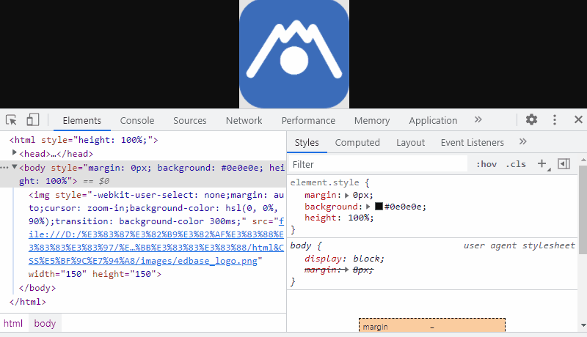Open the #0e0e0e color swatch picker
This screenshot has height=337, width=587.
[x=379, y=207]
